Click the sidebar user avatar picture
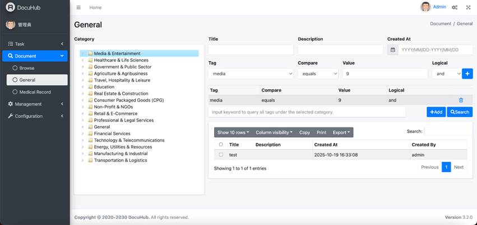 10,25
